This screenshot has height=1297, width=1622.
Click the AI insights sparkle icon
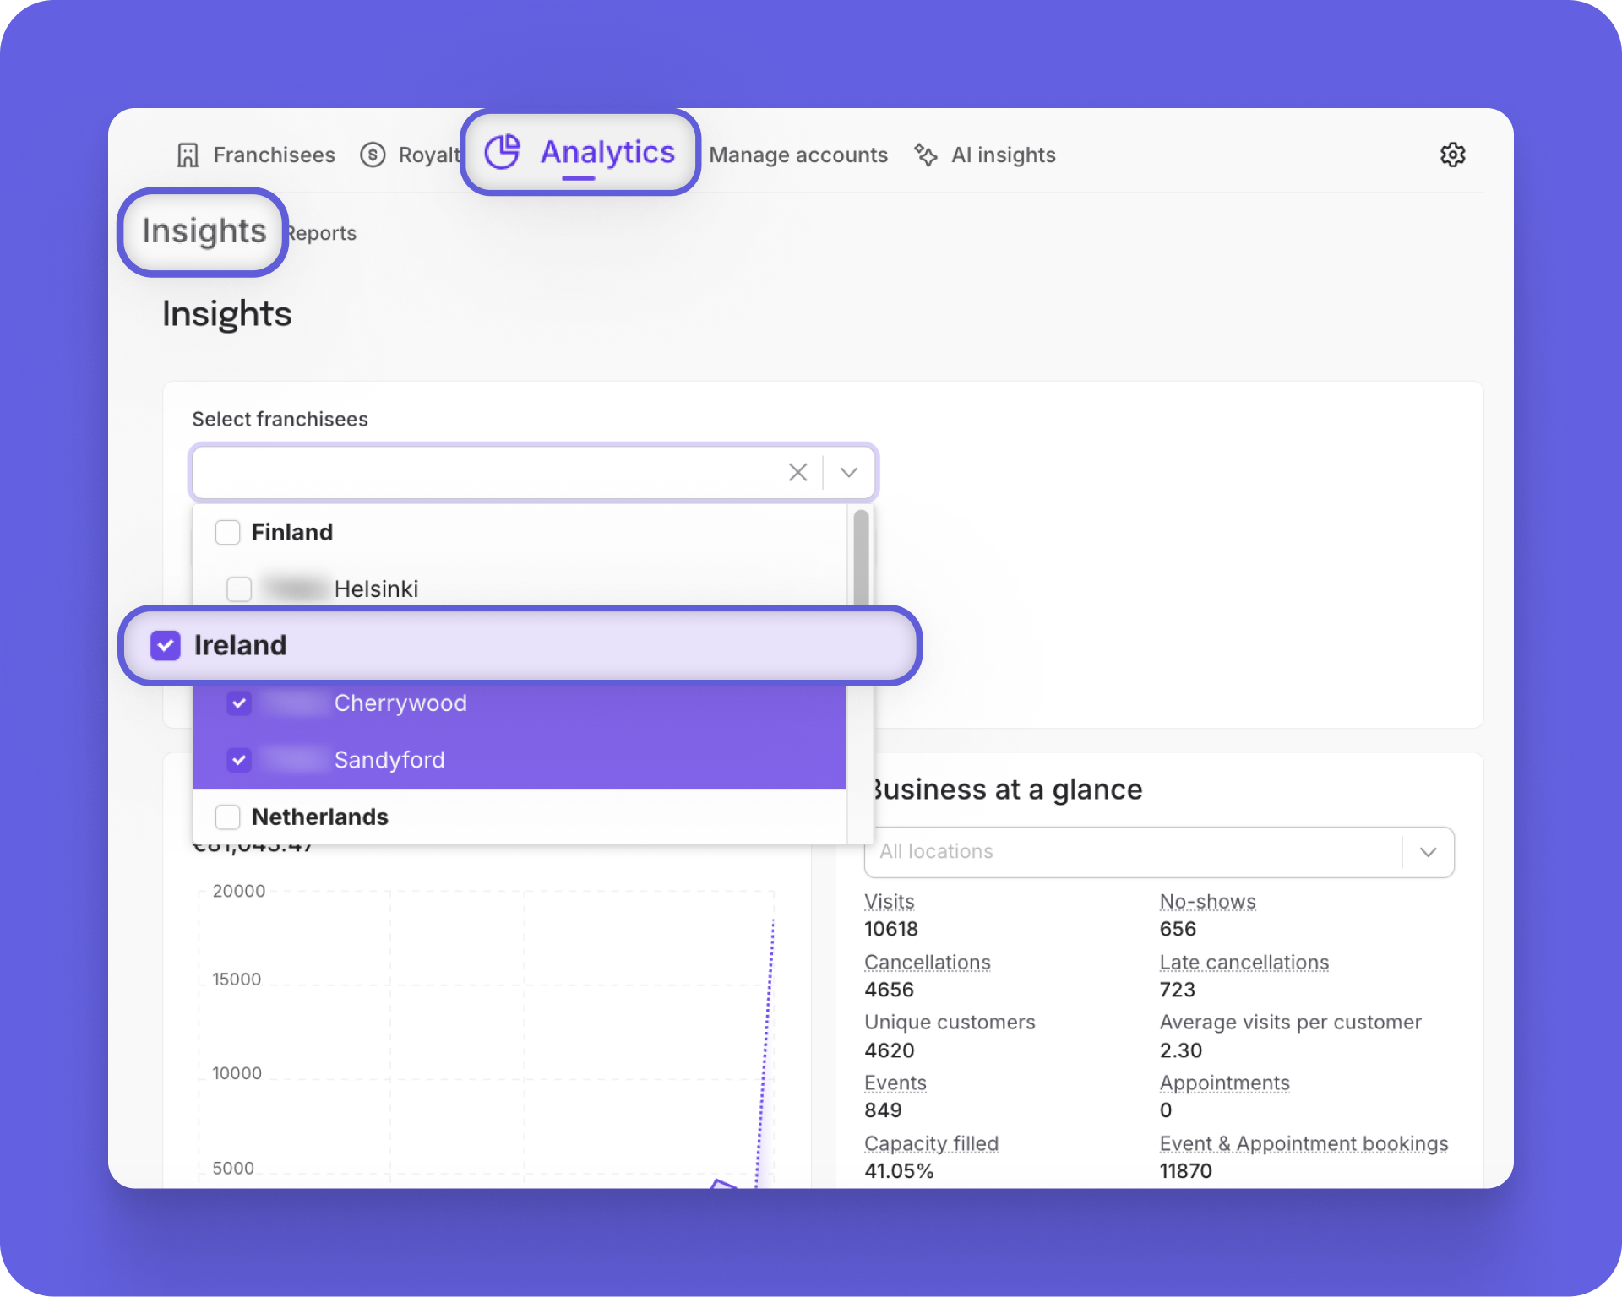(x=926, y=155)
